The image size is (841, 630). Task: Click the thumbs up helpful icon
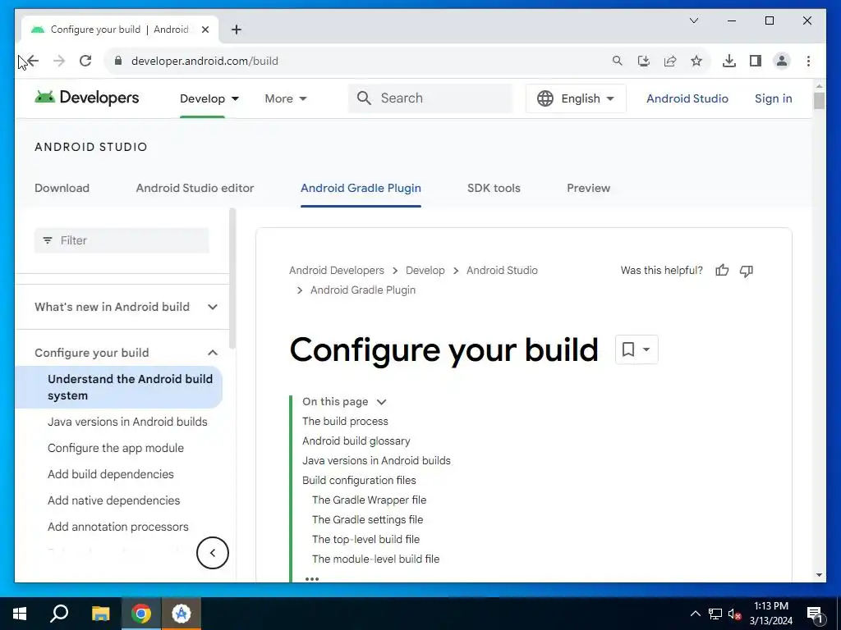click(722, 271)
